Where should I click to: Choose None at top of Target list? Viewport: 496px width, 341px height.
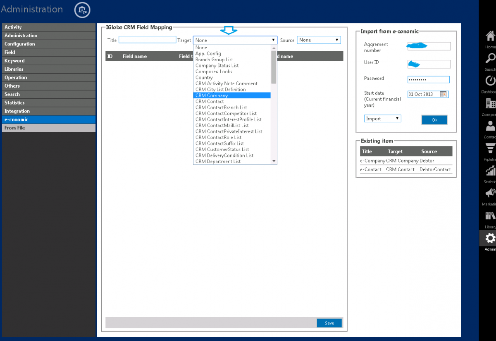point(232,48)
